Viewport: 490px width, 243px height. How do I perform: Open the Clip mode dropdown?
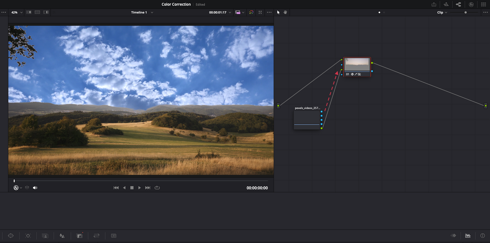coord(442,12)
